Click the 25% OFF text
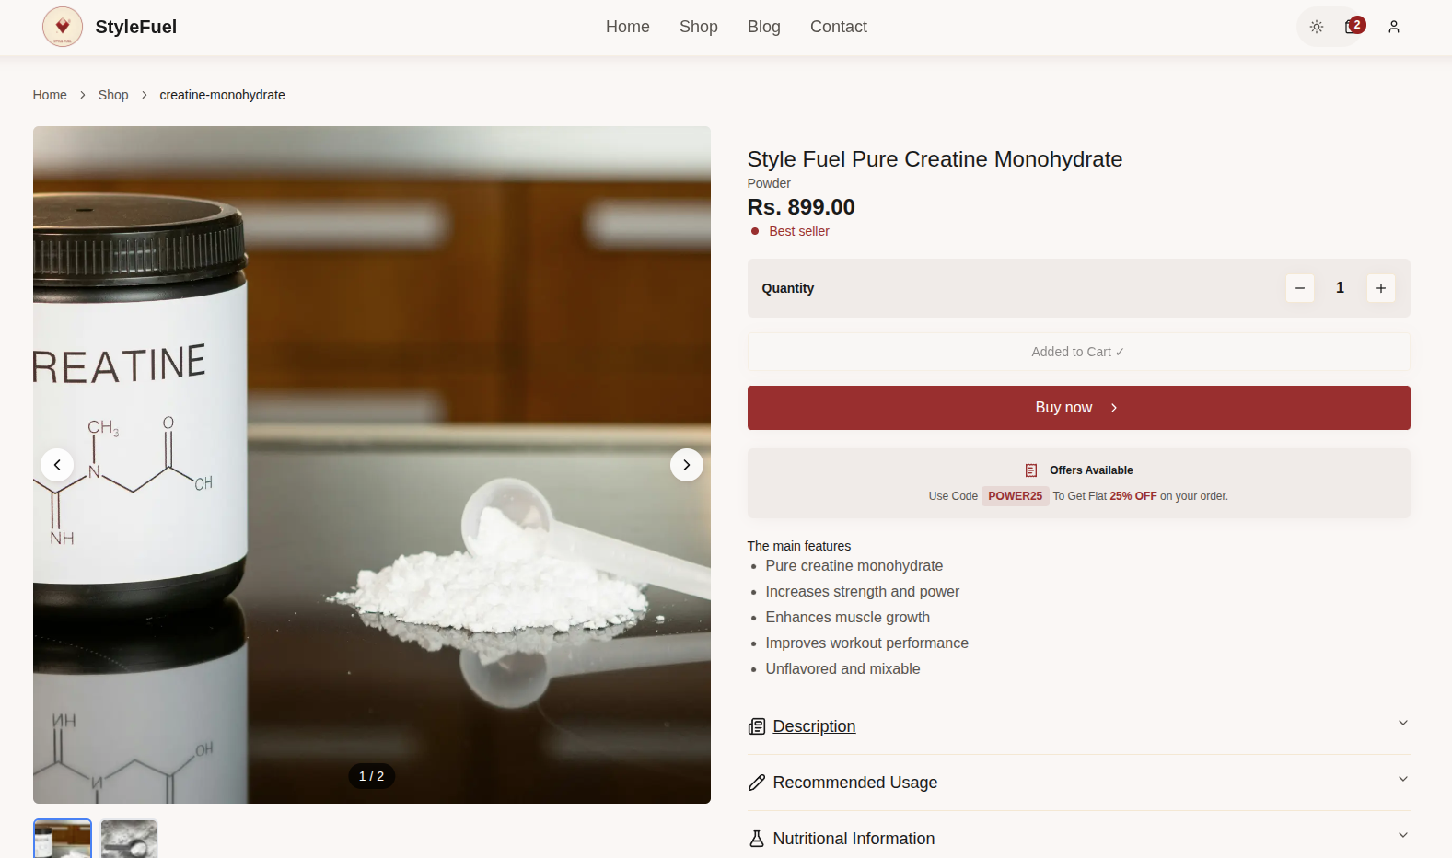Screen dimensions: 1452x858 [1133, 496]
